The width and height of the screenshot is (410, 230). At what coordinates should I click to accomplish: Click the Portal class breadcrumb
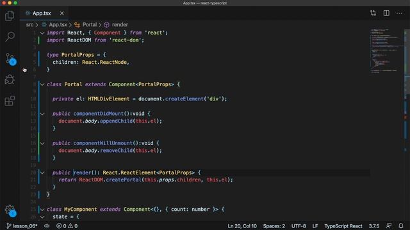point(86,24)
